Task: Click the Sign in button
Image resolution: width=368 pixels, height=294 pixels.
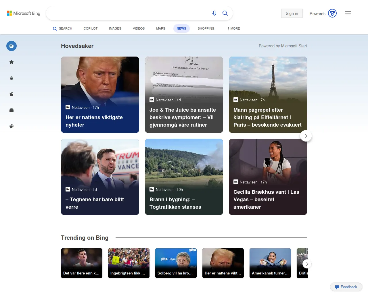Action: tap(292, 13)
